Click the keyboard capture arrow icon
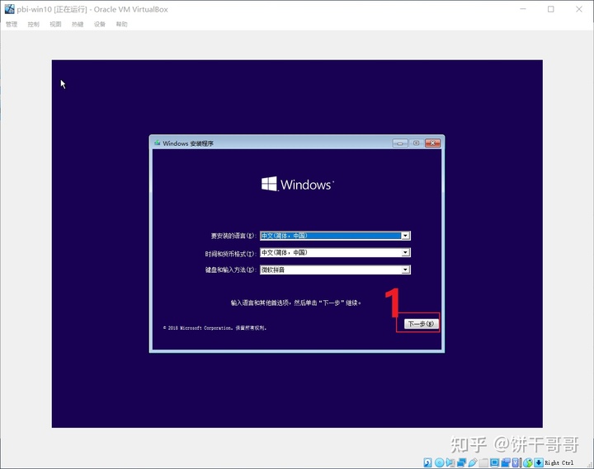The width and height of the screenshot is (594, 469). 539,462
